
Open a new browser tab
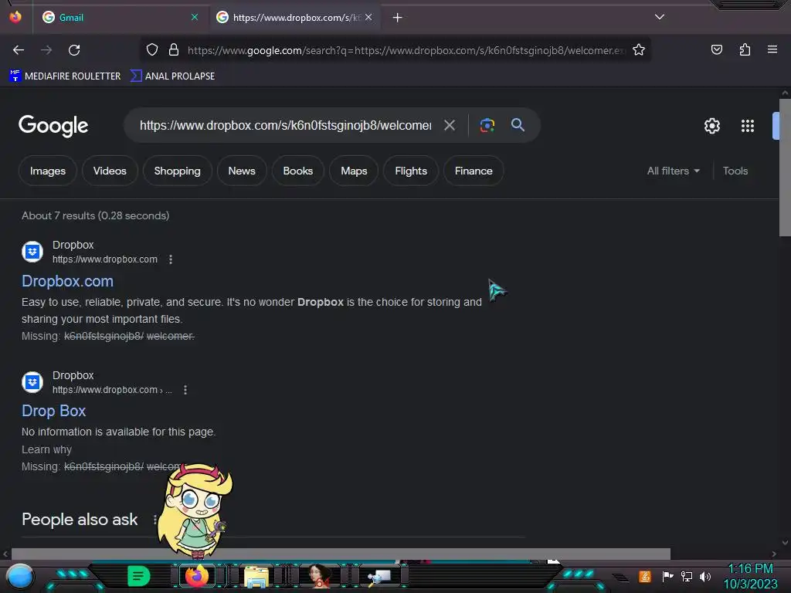[398, 18]
